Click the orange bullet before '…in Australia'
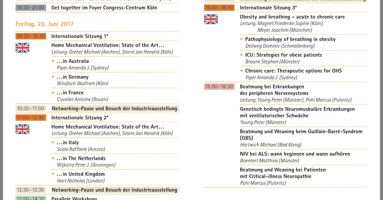The height and width of the screenshot is (200, 383). point(53,61)
